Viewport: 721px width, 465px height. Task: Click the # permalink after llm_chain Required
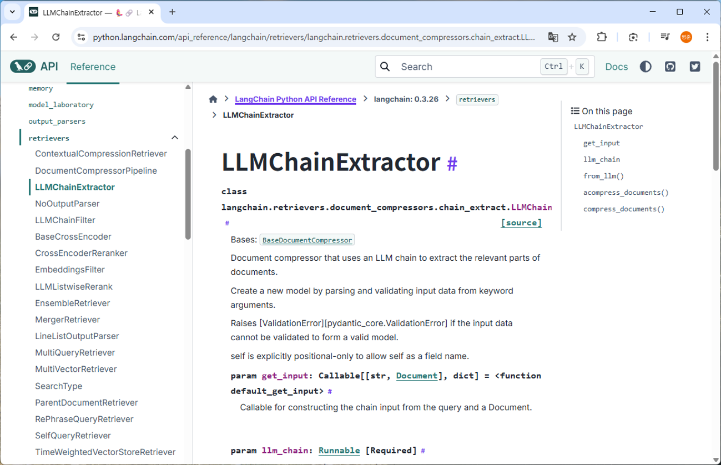[423, 451]
